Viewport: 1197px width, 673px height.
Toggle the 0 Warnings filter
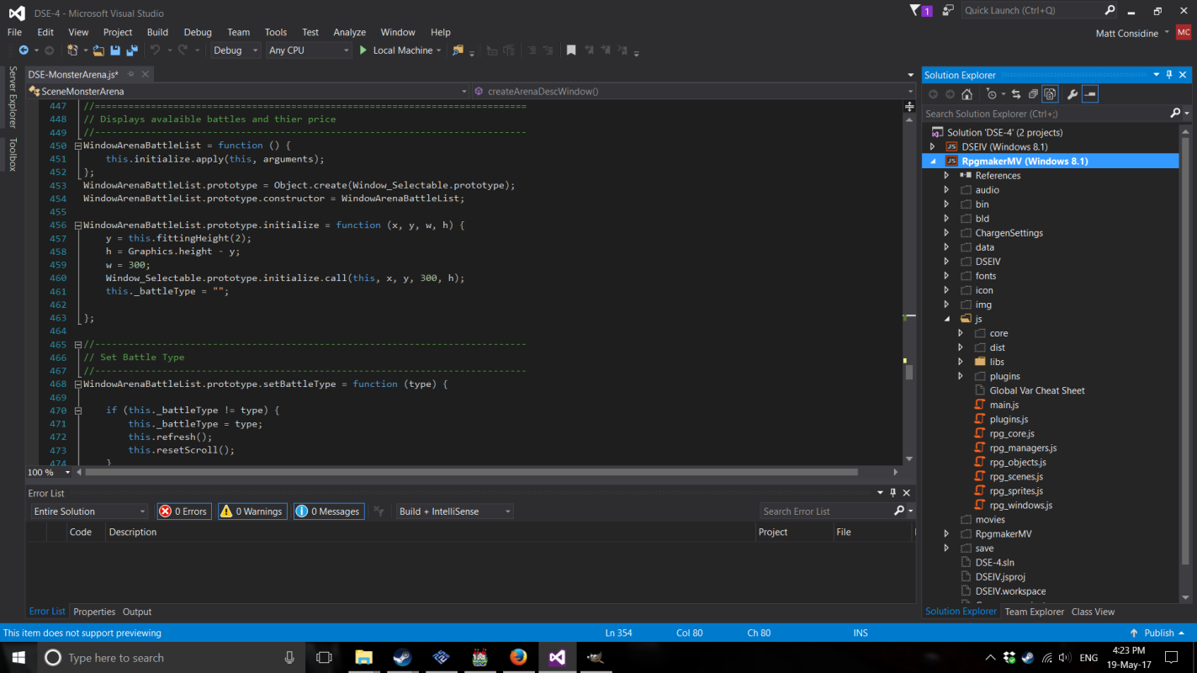[x=252, y=511]
